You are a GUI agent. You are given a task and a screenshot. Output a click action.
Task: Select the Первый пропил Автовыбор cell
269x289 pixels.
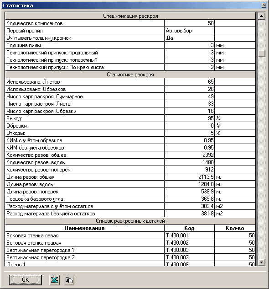coord(189,31)
